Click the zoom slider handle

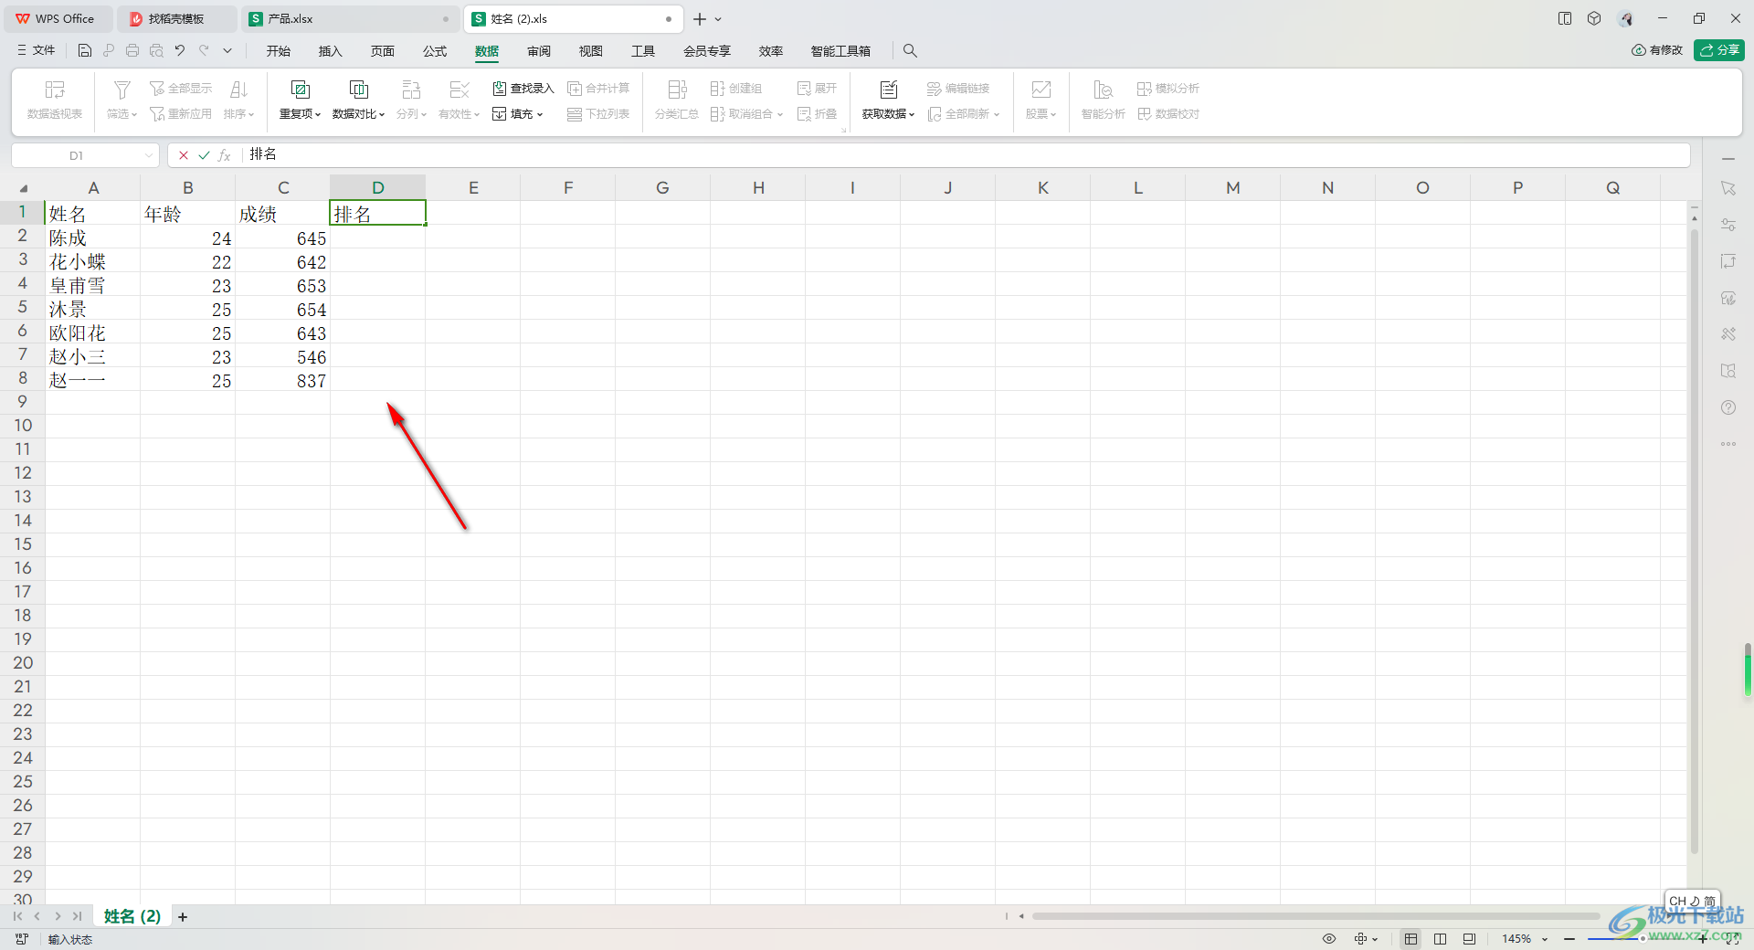click(1643, 939)
